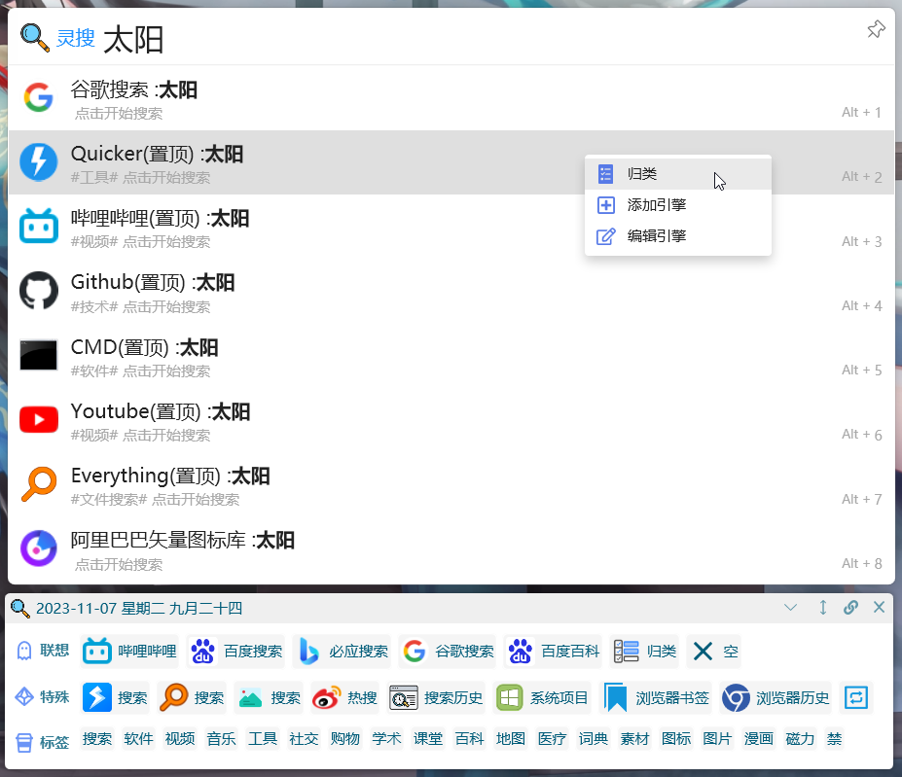This screenshot has width=902, height=777.
Task: Click the pin icon in search window
Action: 876,29
